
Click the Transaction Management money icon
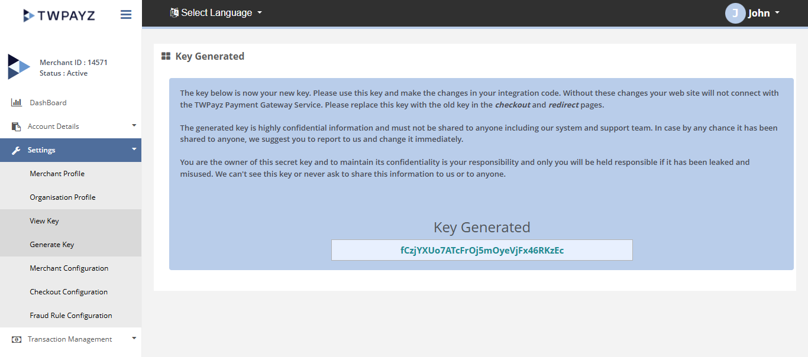point(17,339)
